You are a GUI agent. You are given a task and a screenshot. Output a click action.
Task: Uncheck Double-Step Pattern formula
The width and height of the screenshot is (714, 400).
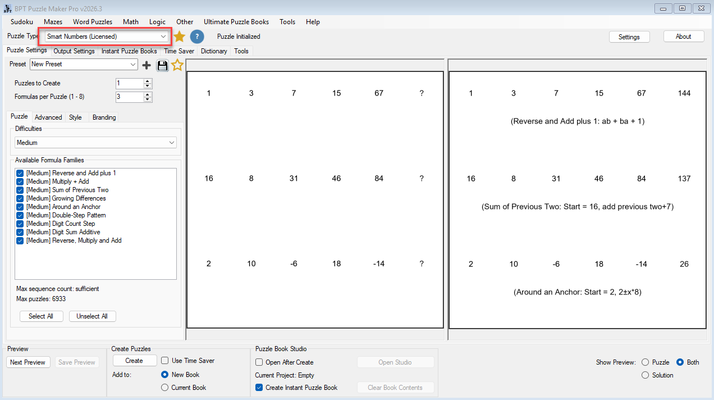20,215
